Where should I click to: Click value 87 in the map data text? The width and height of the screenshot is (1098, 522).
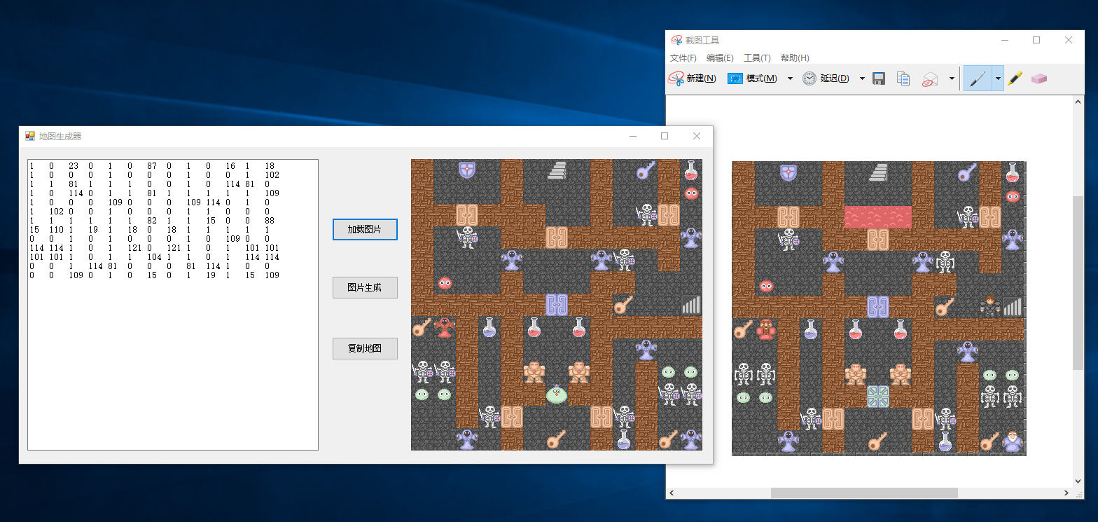click(x=151, y=166)
